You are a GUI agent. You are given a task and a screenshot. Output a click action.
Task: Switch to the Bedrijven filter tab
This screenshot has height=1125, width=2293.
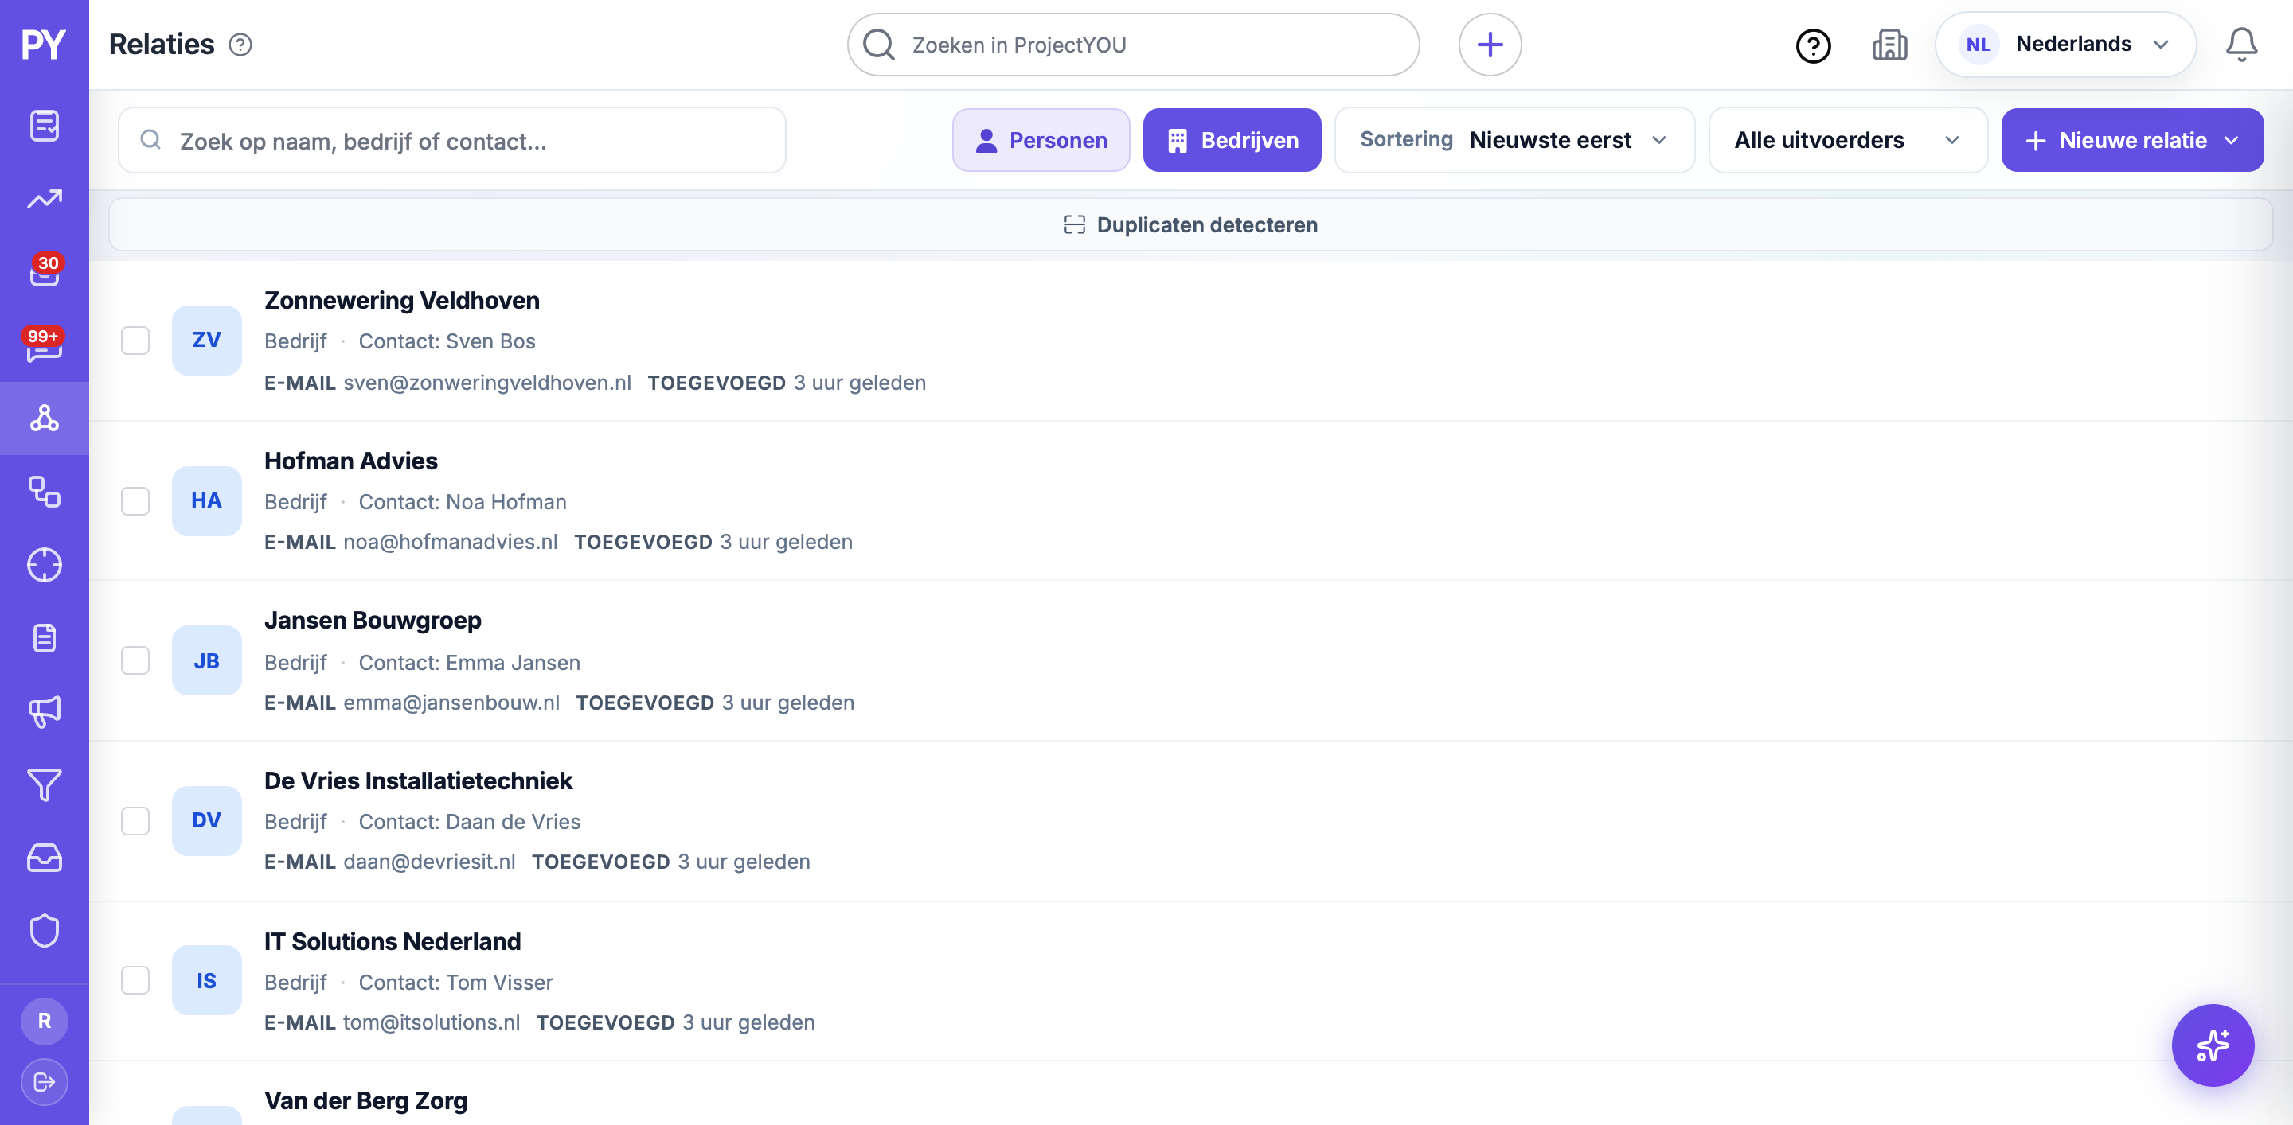coord(1232,139)
